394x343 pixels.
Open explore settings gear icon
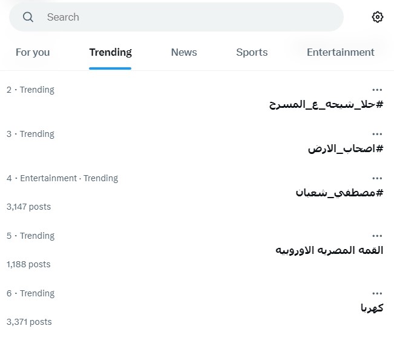point(378,17)
